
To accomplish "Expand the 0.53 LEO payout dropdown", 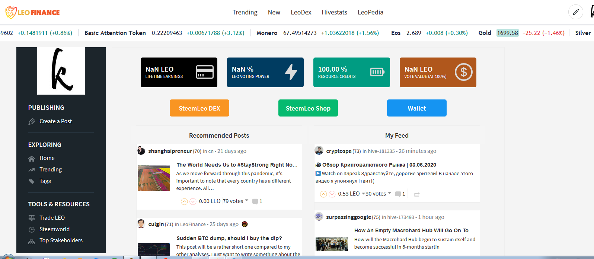I will click(363, 193).
